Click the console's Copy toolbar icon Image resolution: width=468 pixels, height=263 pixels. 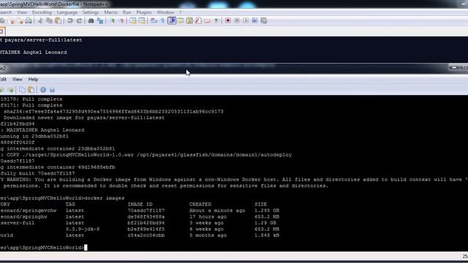22,90
